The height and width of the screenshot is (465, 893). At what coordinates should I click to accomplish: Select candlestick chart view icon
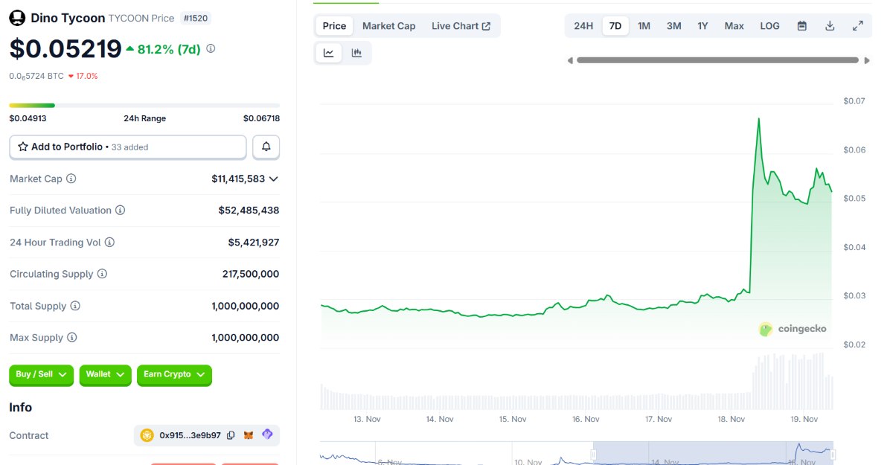(x=356, y=53)
